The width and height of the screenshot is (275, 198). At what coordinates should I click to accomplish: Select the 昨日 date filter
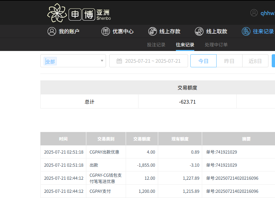click(x=229, y=60)
